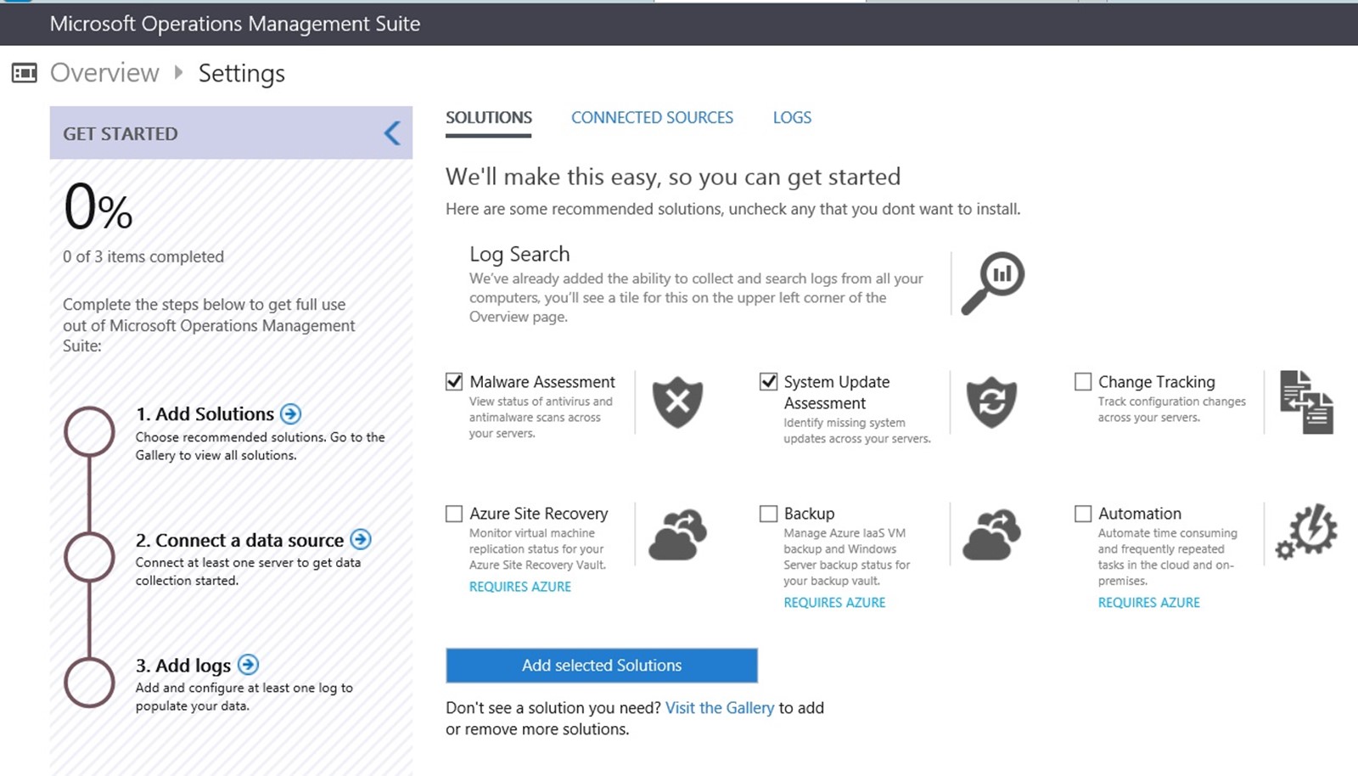This screenshot has width=1358, height=776.
Task: Click the Azure Site Recovery cloud icon
Action: (x=677, y=535)
